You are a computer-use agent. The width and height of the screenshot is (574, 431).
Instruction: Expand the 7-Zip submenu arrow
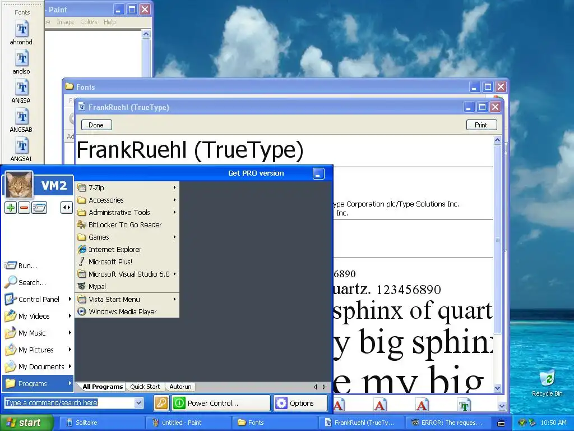tap(174, 187)
